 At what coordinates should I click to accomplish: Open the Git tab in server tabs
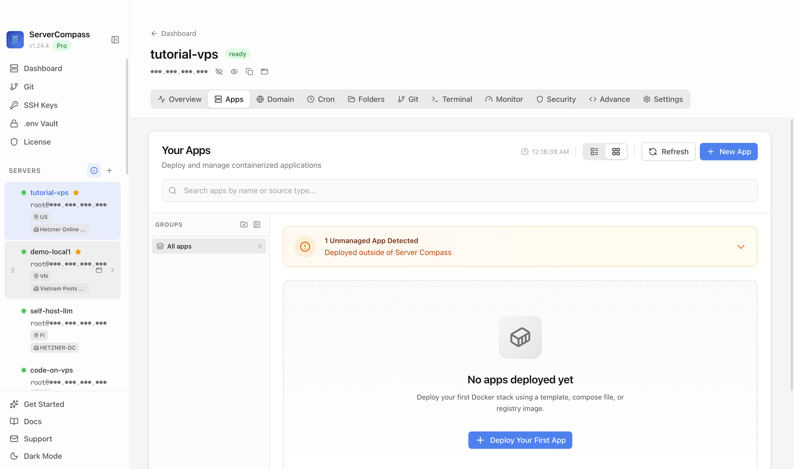coord(408,99)
